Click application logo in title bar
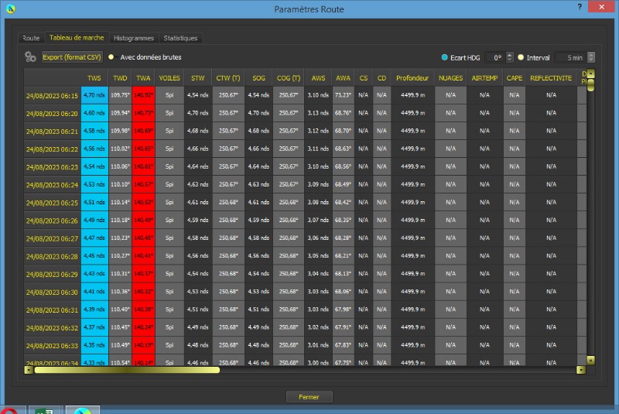The height and width of the screenshot is (414, 619). click(11, 9)
